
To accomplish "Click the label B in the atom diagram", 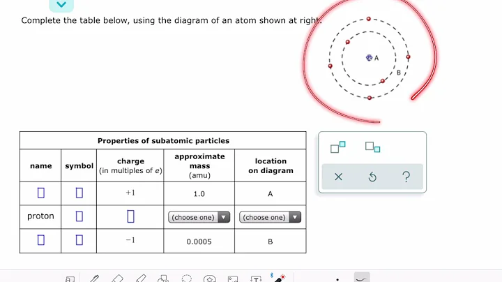I will [399, 73].
